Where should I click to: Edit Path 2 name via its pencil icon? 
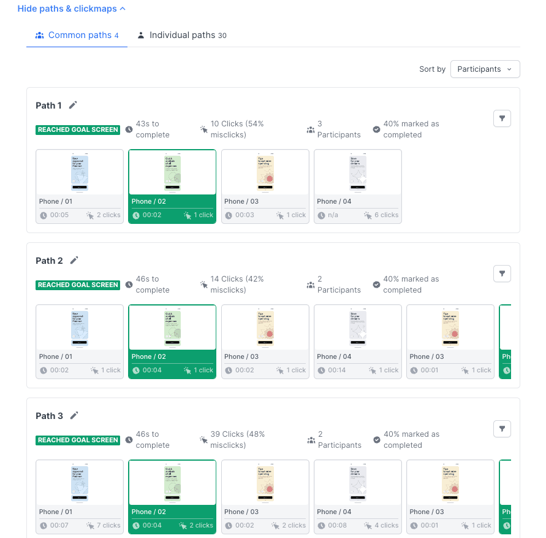(74, 260)
